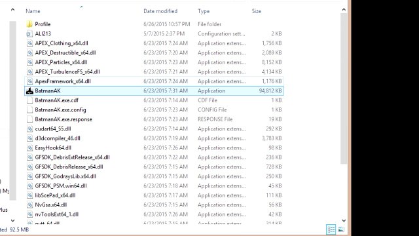
Task: Click the 'CONFIG File' type cell
Action: (212, 109)
